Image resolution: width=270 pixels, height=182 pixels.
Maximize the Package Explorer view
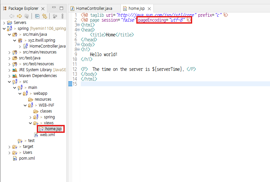(61, 8)
